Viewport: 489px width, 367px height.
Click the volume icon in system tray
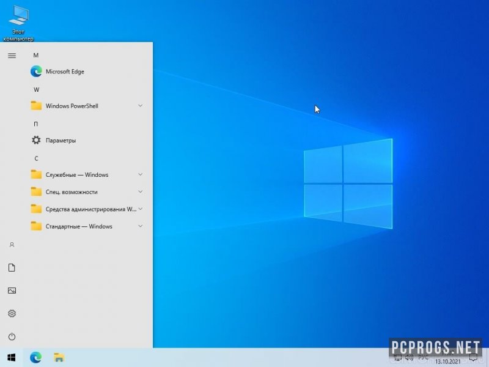409,358
